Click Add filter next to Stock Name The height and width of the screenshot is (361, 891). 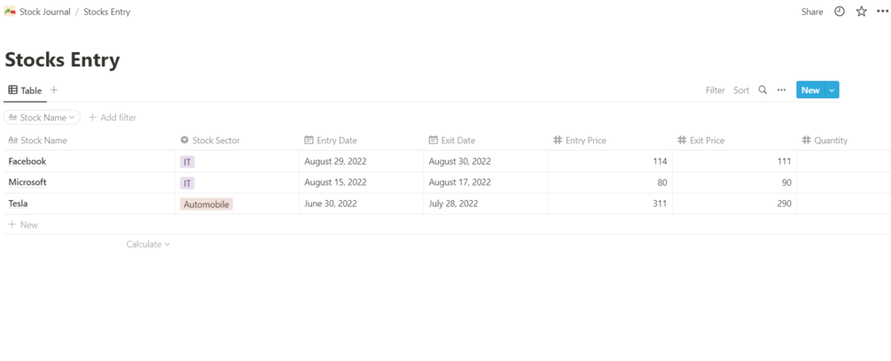[x=113, y=118]
